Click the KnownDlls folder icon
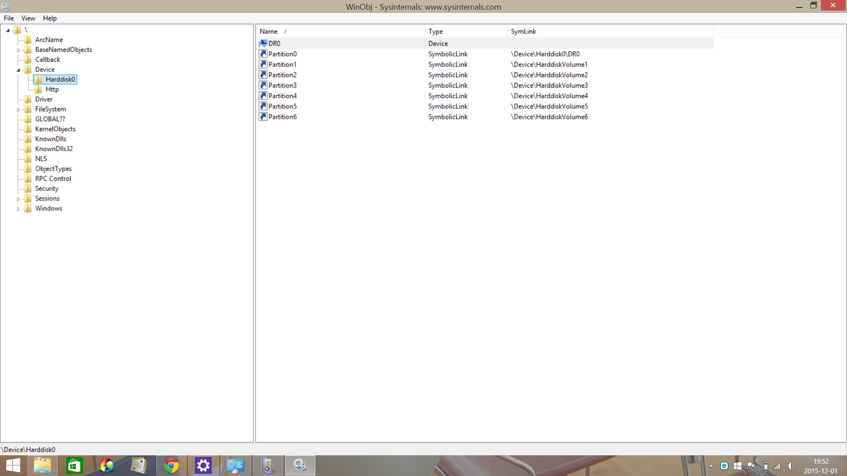 (28, 139)
